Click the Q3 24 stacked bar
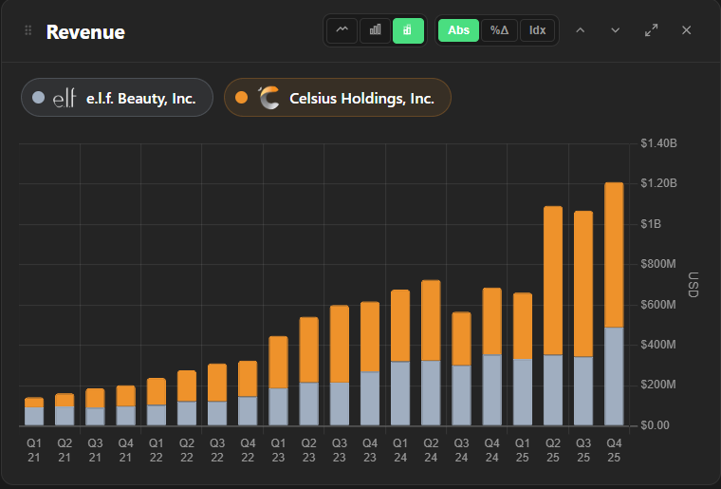 (x=461, y=368)
